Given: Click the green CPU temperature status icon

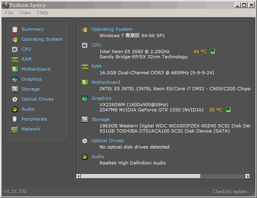Looking at the screenshot, I should click(x=213, y=51).
